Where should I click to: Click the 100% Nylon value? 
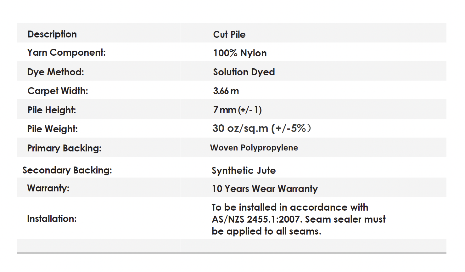(240, 53)
